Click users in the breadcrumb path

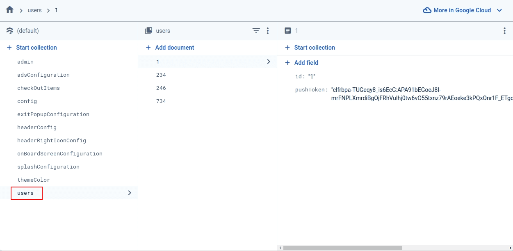pos(34,10)
